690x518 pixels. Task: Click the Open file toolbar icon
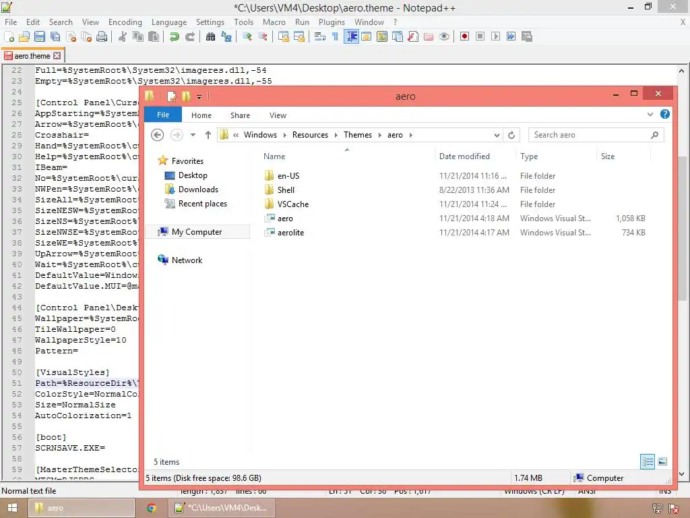tap(24, 36)
